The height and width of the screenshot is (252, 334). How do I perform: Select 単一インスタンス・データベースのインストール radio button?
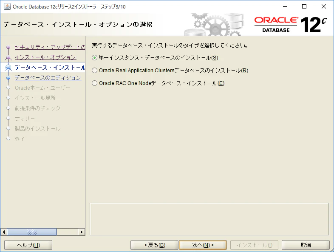[95, 58]
